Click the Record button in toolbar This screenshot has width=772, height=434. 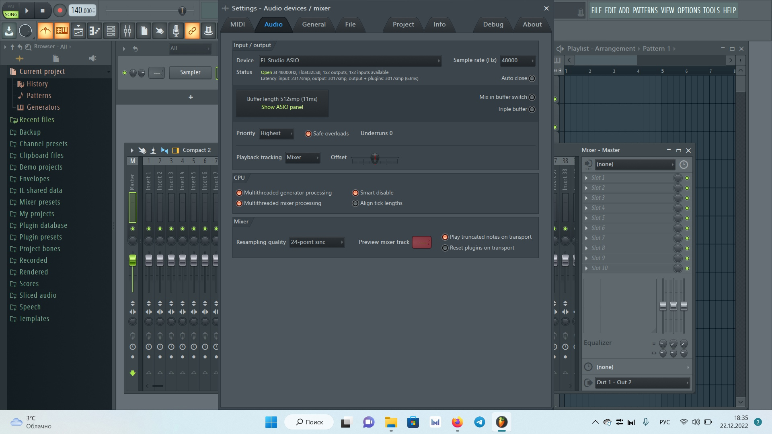pos(60,10)
